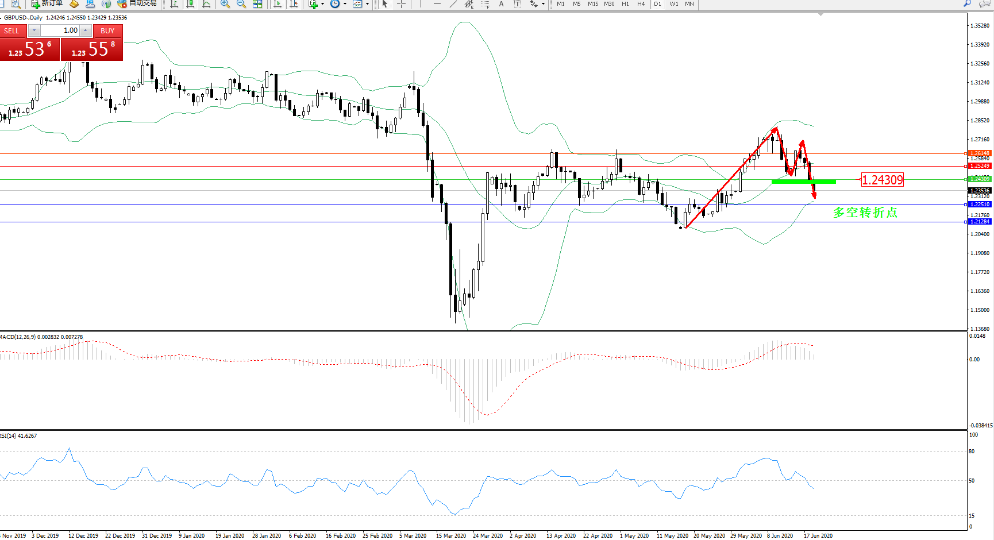The height and width of the screenshot is (540, 994).
Task: Open the tile windows layout icon
Action: [257, 4]
